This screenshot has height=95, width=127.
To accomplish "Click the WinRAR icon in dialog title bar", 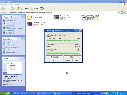I will [46, 31].
